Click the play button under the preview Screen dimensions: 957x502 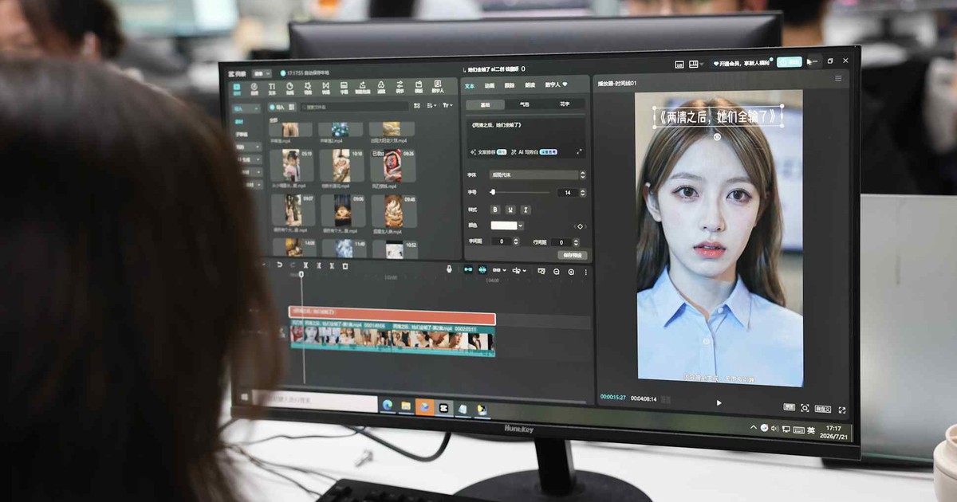tap(719, 403)
